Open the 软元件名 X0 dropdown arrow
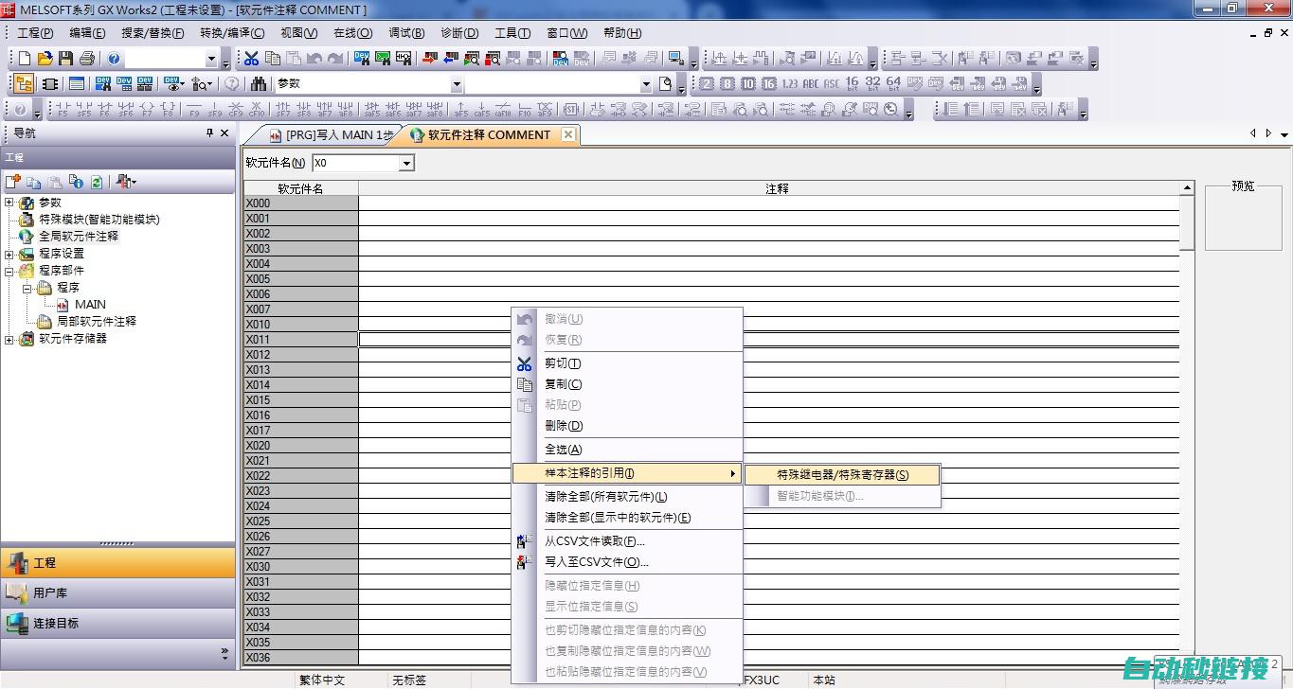Viewport: 1293px width, 689px height. click(406, 164)
